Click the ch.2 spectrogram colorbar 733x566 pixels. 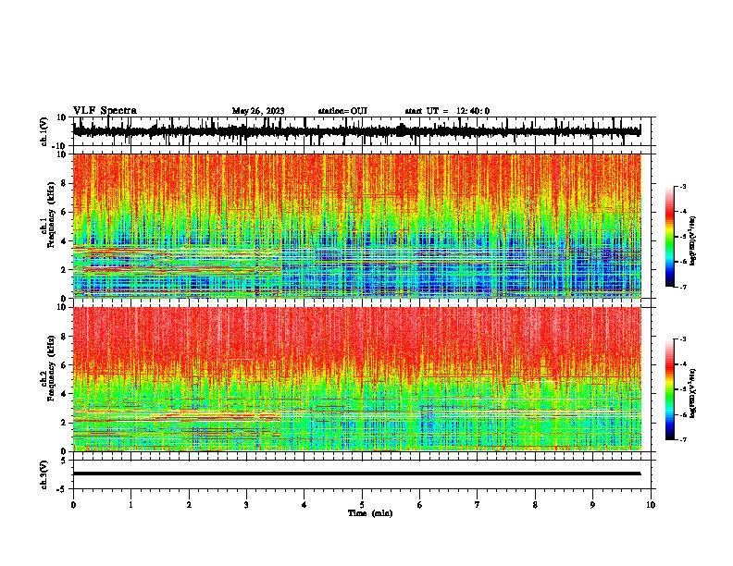670,389
